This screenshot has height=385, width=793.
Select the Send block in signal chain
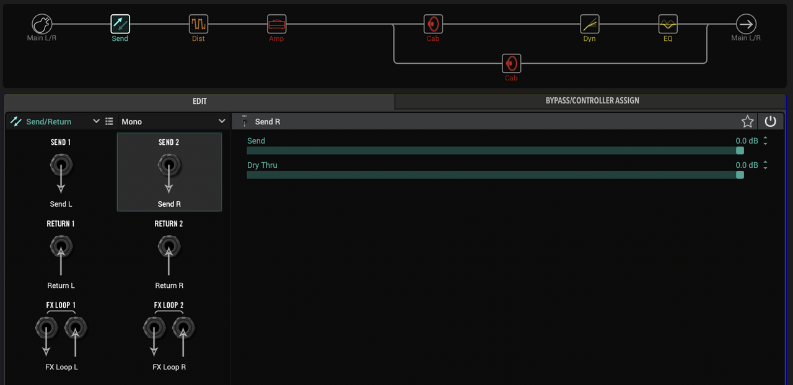click(120, 24)
